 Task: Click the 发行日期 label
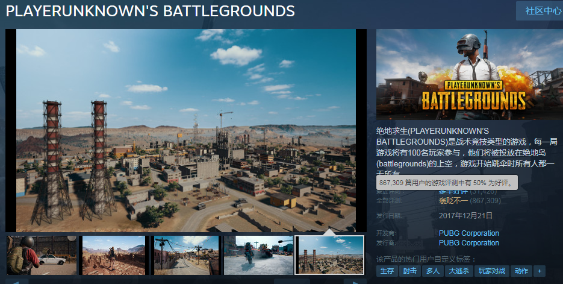[x=389, y=216]
